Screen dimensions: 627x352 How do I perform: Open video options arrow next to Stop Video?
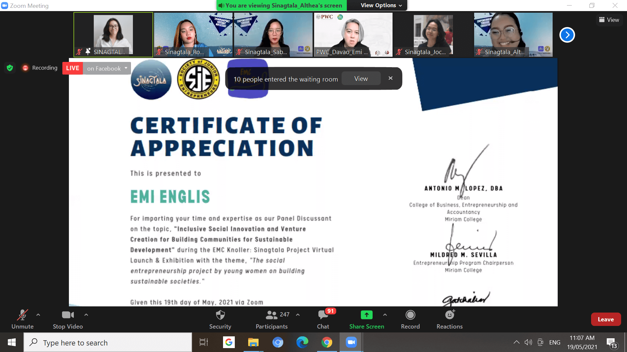pos(86,315)
